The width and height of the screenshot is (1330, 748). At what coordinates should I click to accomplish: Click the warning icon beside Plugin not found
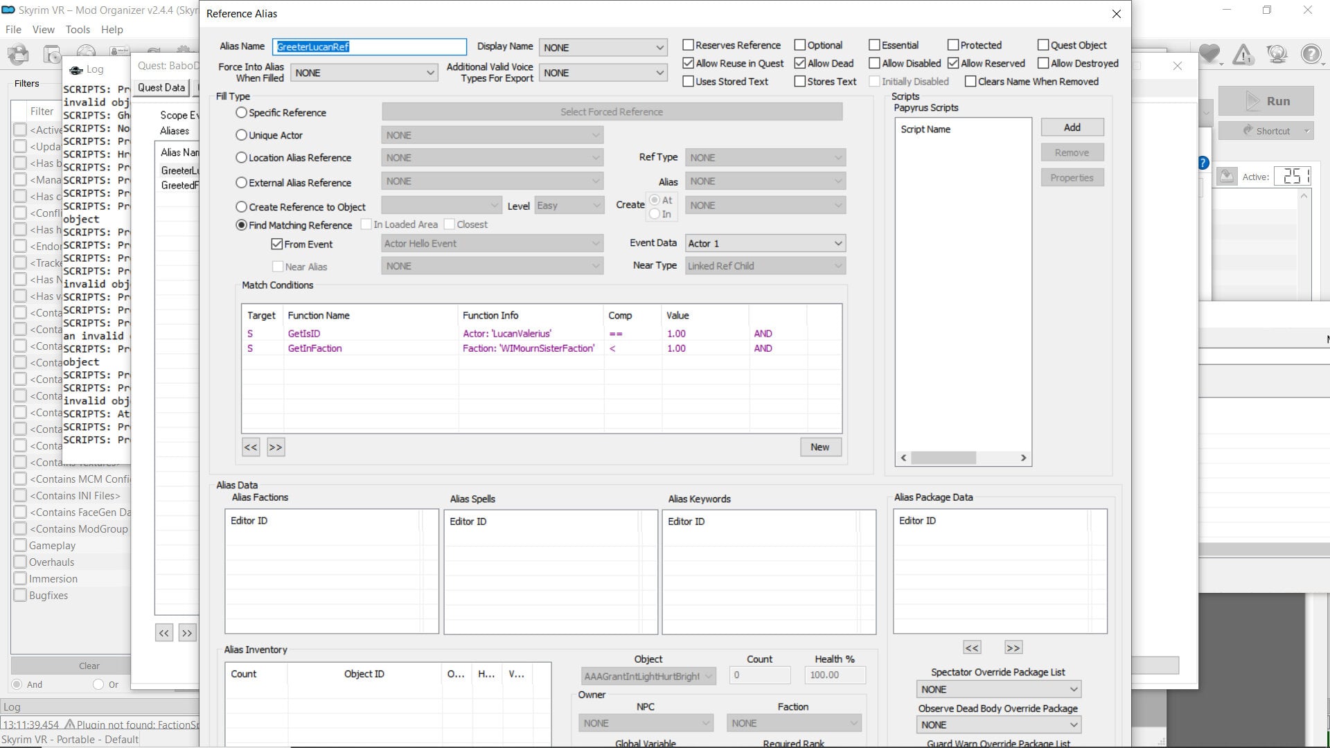pyautogui.click(x=69, y=724)
